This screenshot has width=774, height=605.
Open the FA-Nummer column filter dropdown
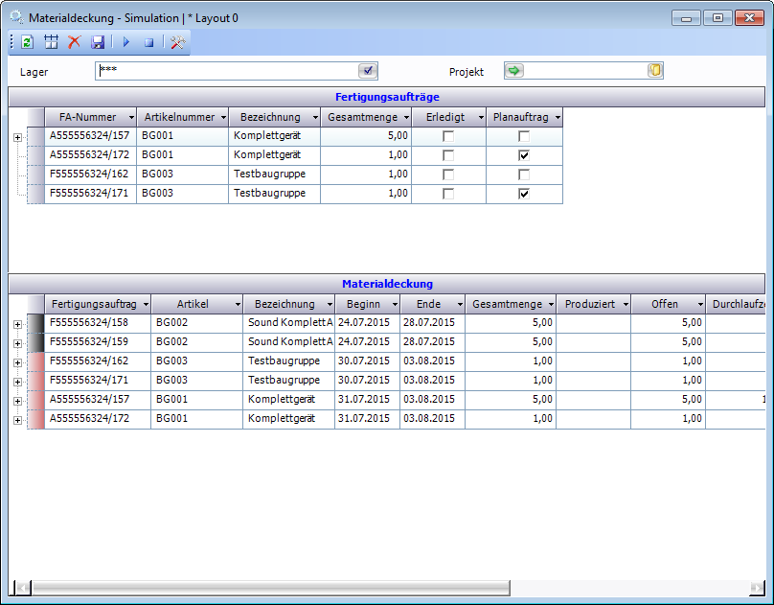tap(128, 117)
